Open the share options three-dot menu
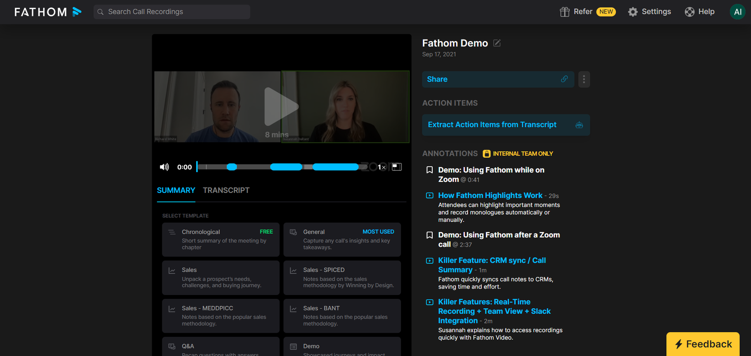This screenshot has height=356, width=751. tap(584, 79)
